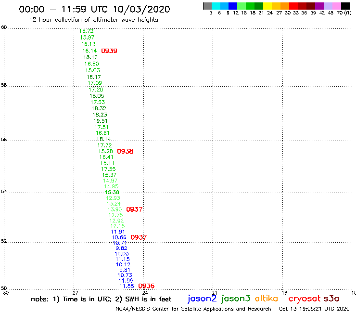The image size is (356, 313).
Task: Click the 58 latitude axis label
Action: pyautogui.click(x=4, y=85)
